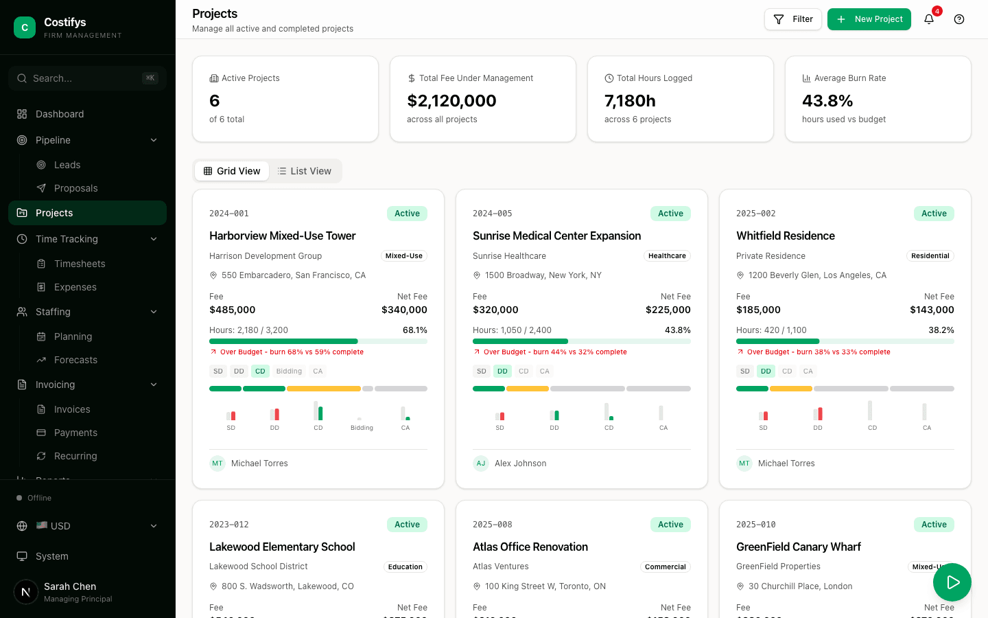Viewport: 988px width, 618px height.
Task: Switch to List View
Action: coord(305,171)
